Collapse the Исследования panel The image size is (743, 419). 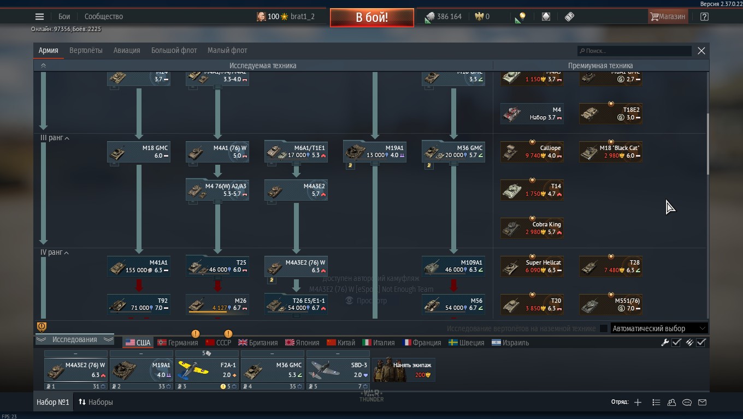(74, 339)
